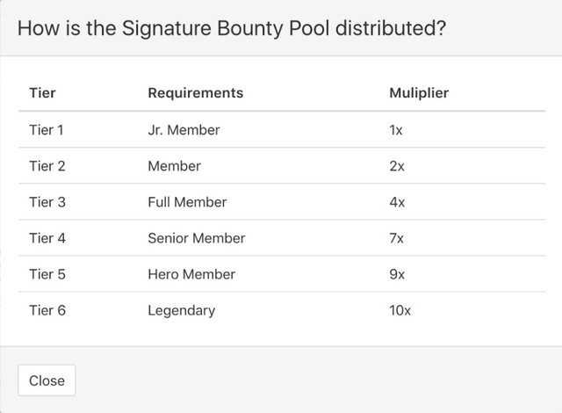Click the Legendary requirement cell
562x413 pixels.
pyautogui.click(x=182, y=311)
